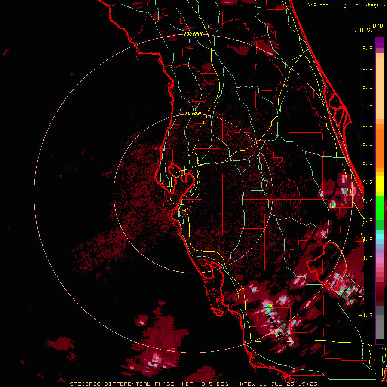The image size is (387, 387).
Task: Pick the bright green segment of the color bar
Action: [380, 208]
